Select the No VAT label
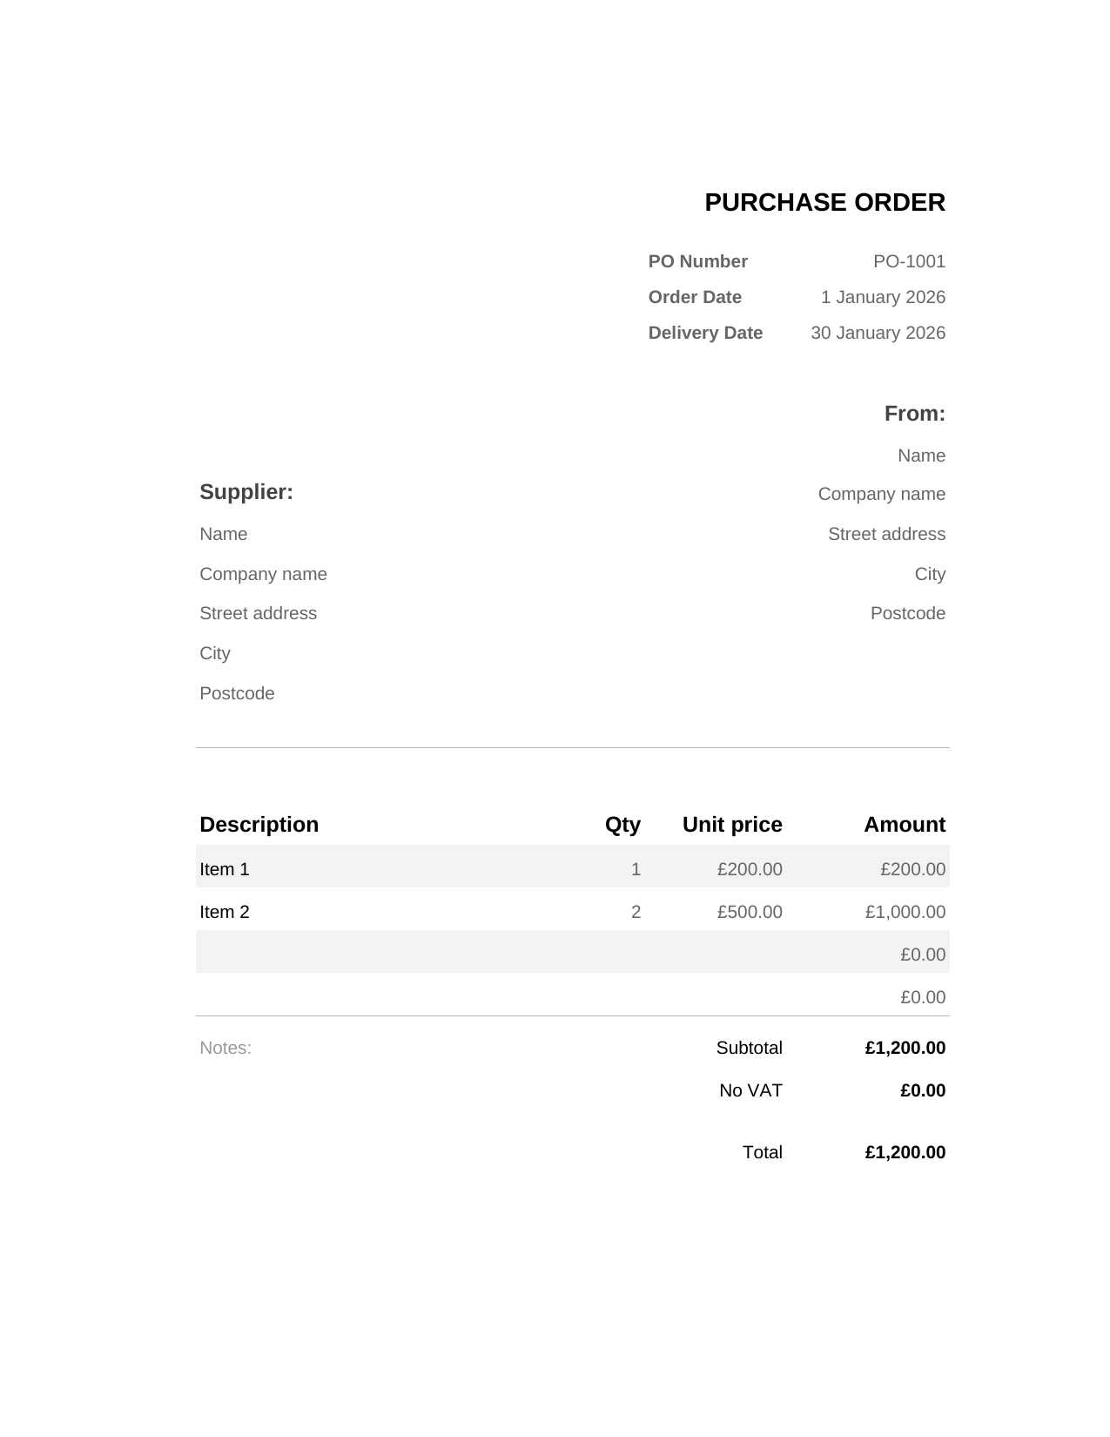This screenshot has height=1437, width=1110. point(750,1090)
